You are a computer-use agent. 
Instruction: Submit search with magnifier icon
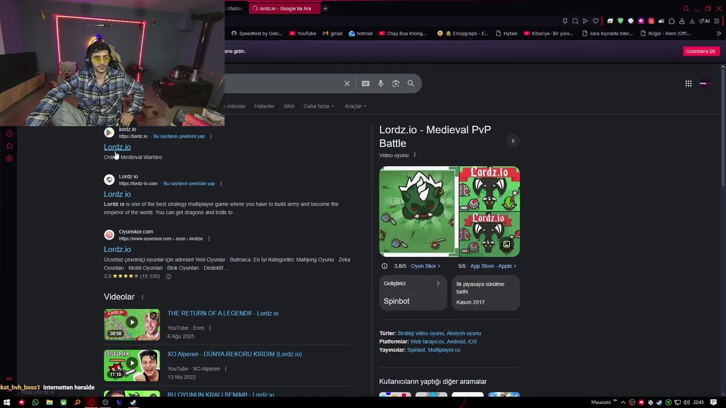[x=411, y=83]
